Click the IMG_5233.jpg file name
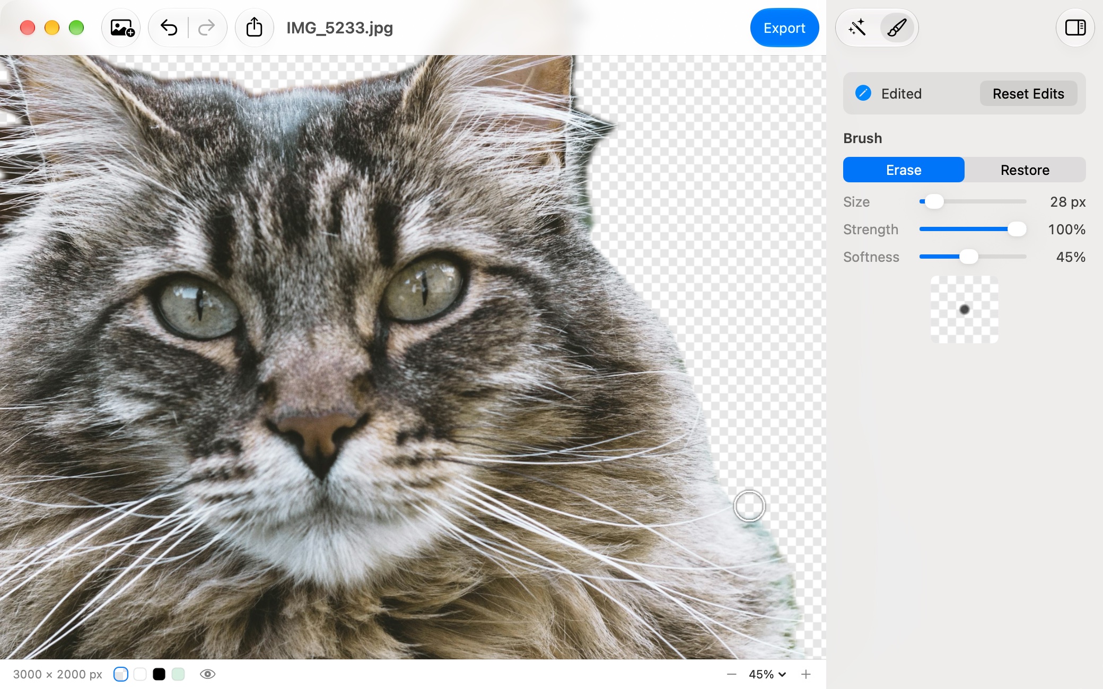This screenshot has width=1103, height=689. tap(340, 28)
